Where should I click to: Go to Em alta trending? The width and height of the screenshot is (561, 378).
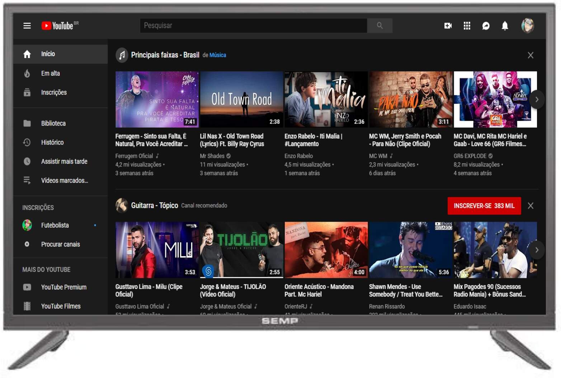[50, 73]
